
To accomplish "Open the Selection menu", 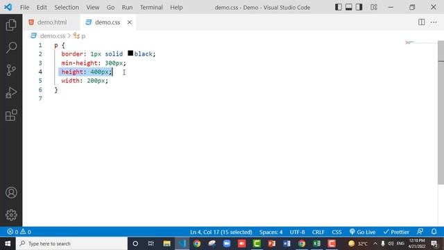I will pyautogui.click(x=67, y=8).
